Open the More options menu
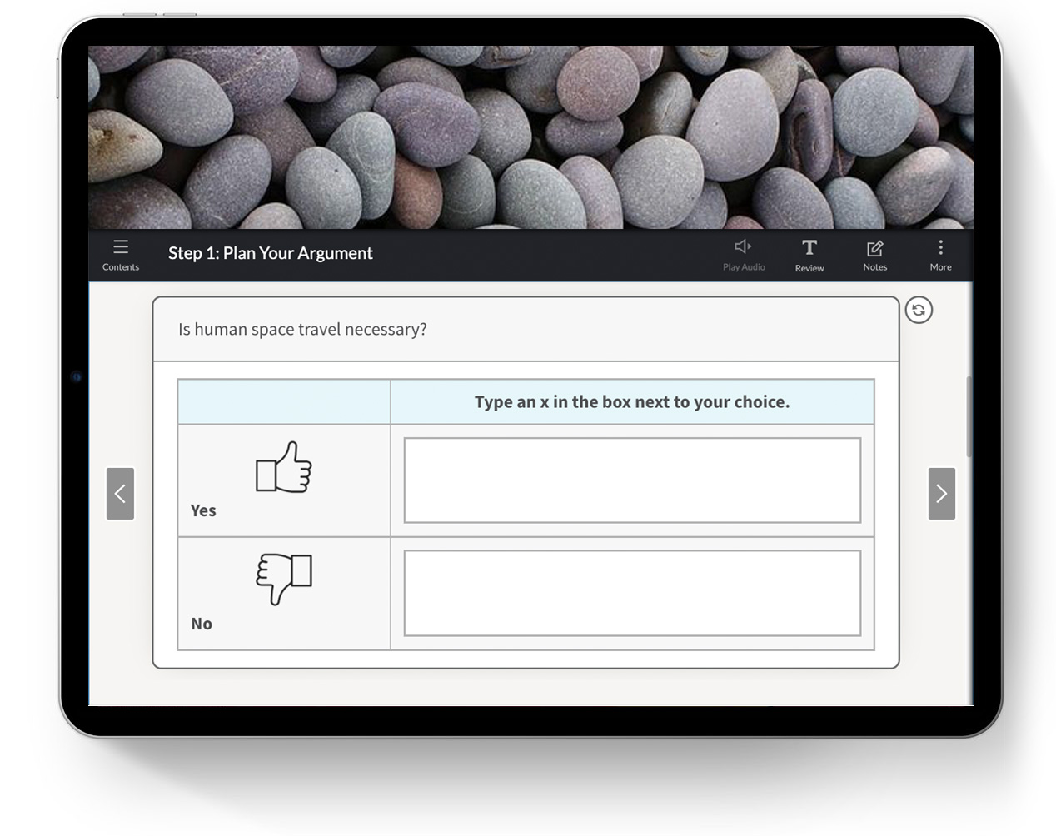The image size is (1056, 836). 940,255
